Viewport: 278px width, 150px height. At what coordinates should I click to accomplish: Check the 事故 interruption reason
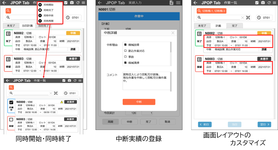pyautogui.click(x=125, y=57)
